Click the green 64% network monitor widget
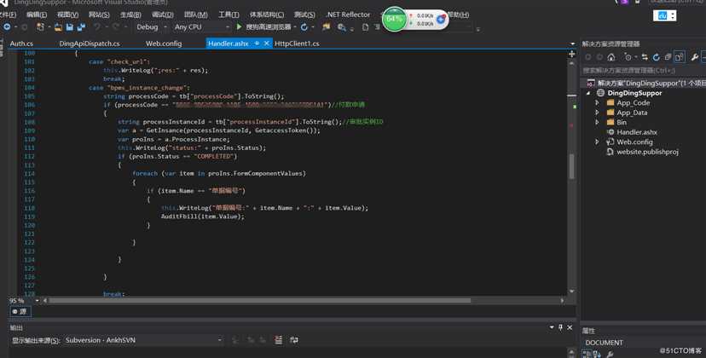The image size is (706, 358). click(395, 20)
